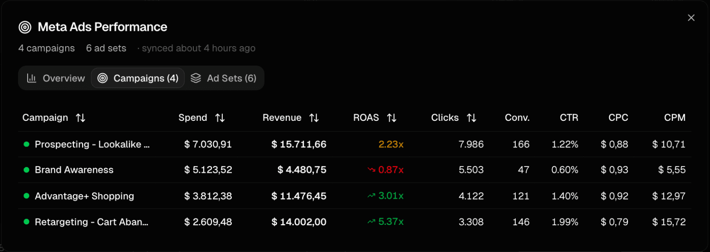Click CPC value $ 0,88

pos(615,144)
